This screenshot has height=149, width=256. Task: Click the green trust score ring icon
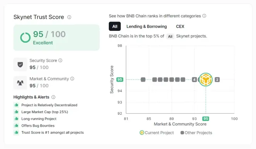25,37
